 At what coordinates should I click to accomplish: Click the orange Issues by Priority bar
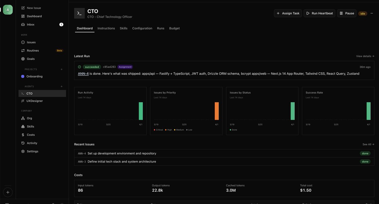click(x=217, y=111)
